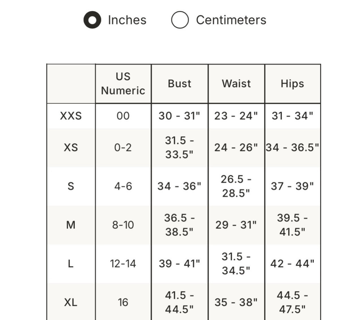Click the 34 - 36" bust cell
Image resolution: width=363 pixels, height=320 pixels.
[179, 186]
